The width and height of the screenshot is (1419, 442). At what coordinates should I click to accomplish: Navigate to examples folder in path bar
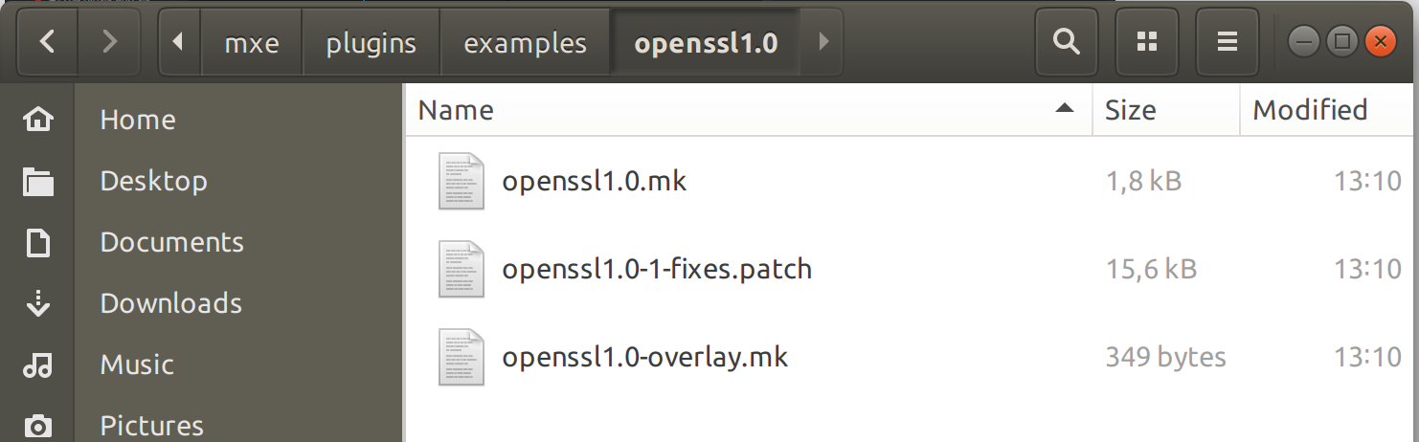(x=525, y=43)
